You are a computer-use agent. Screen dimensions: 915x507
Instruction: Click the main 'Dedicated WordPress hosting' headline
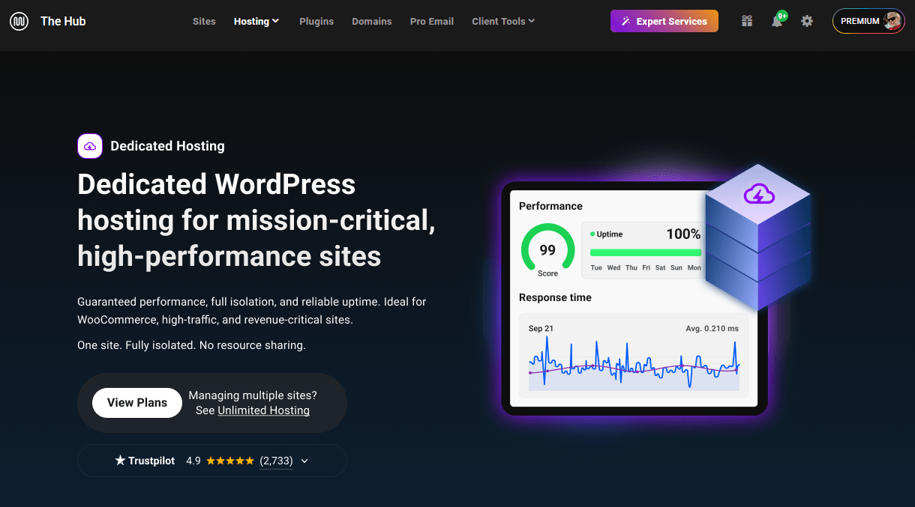pyautogui.click(x=256, y=220)
